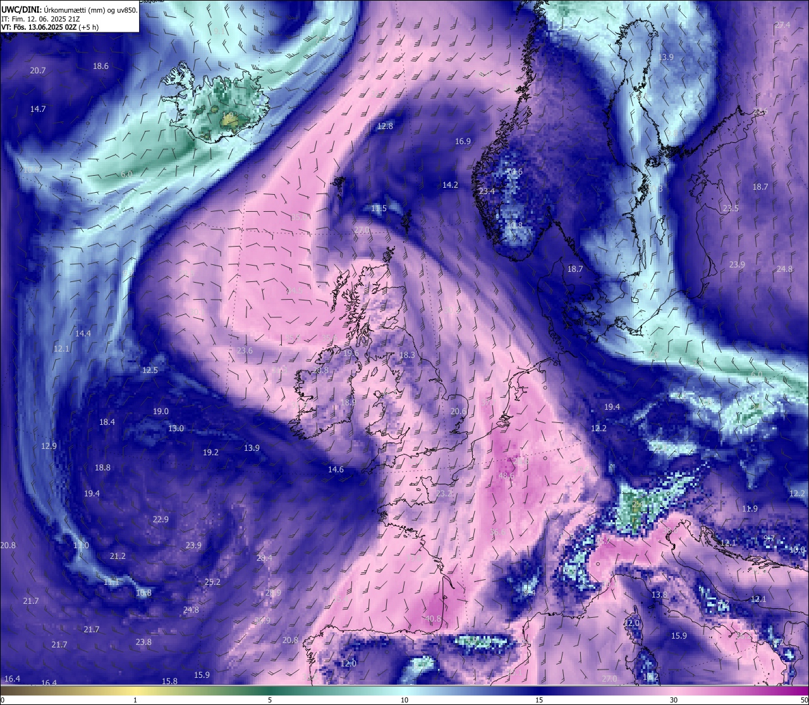This screenshot has width=809, height=705.
Task: Select the value 12.5 on the map
Action: click(150, 370)
